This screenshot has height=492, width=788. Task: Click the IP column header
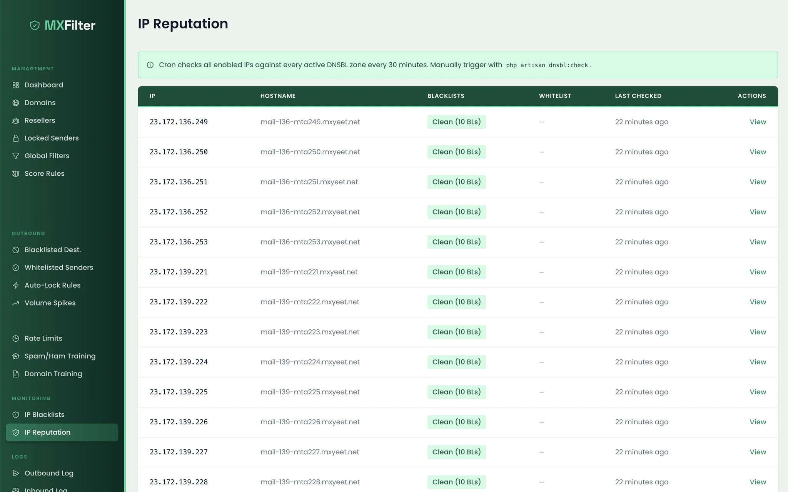point(152,96)
